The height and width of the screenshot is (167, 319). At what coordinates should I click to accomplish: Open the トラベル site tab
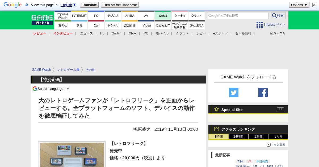coord(113,25)
